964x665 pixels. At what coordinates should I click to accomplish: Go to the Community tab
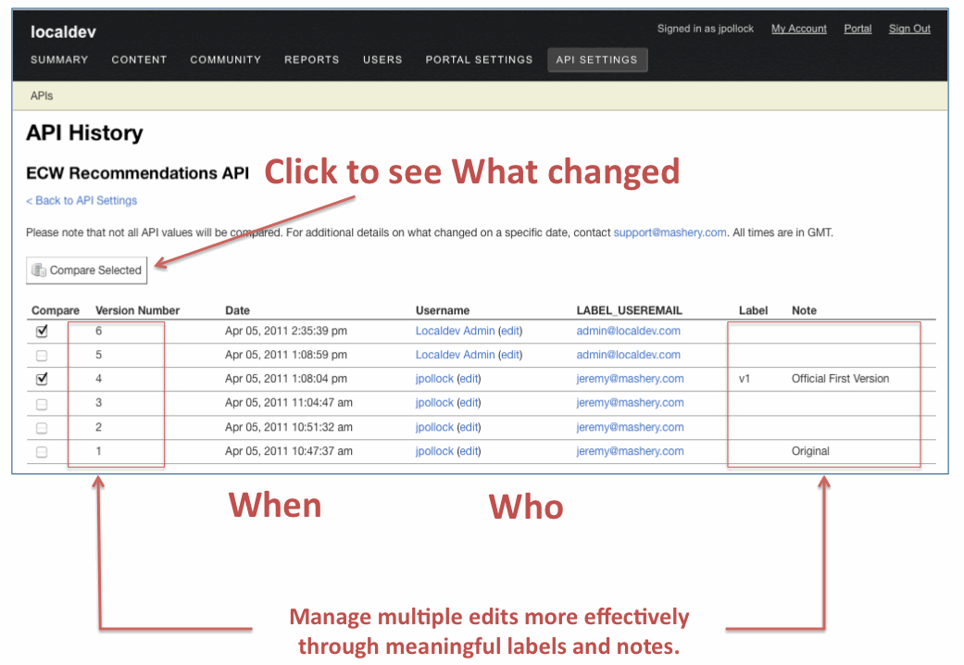click(x=226, y=59)
